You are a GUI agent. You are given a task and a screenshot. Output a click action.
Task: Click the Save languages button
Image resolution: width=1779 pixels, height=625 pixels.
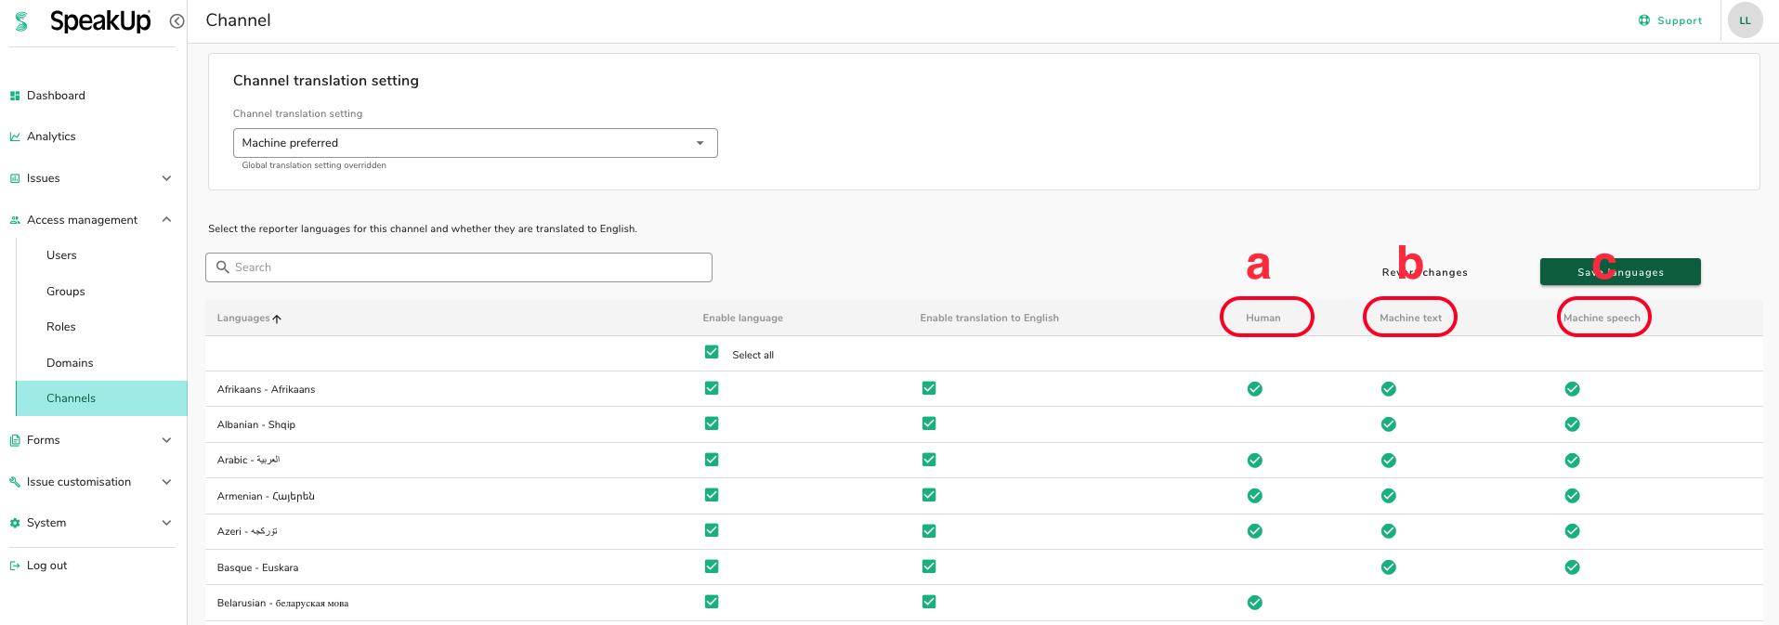coord(1620,272)
